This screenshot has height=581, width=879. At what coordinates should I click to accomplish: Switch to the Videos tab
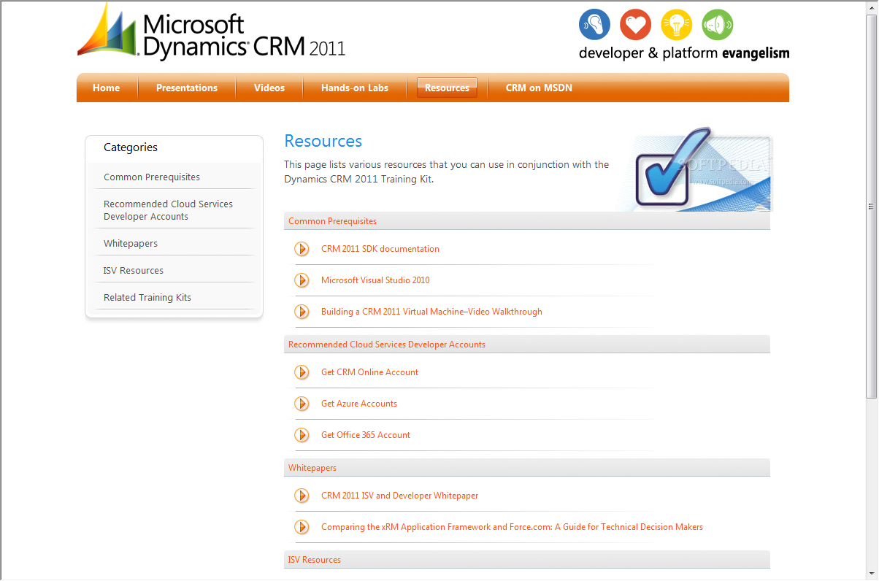point(269,88)
